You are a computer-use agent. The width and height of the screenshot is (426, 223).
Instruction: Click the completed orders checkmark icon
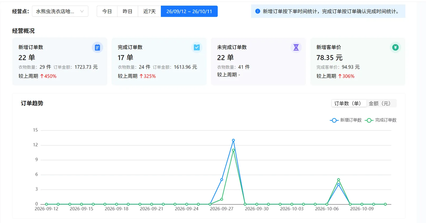point(197,47)
